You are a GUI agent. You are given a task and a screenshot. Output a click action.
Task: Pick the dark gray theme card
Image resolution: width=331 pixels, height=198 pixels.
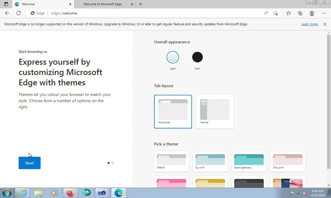(x=249, y=182)
